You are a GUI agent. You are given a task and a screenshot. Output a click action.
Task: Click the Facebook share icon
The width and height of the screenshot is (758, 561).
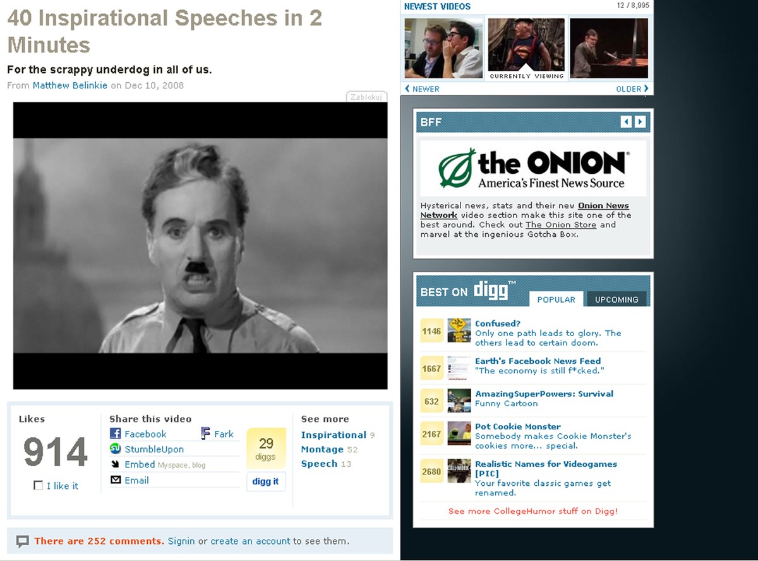[115, 433]
